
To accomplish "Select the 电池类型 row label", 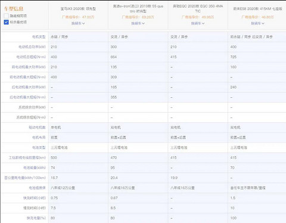I will click(x=39, y=147).
